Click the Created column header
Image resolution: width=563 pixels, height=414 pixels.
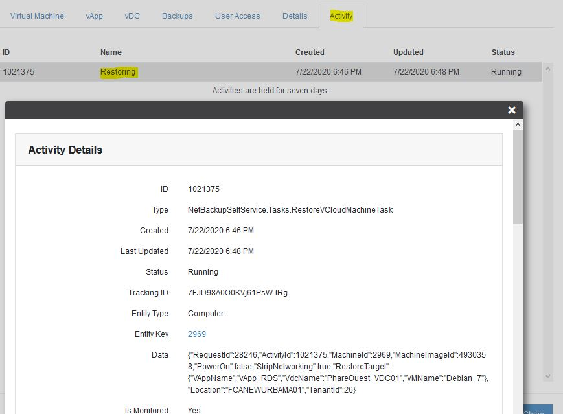pyautogui.click(x=310, y=52)
